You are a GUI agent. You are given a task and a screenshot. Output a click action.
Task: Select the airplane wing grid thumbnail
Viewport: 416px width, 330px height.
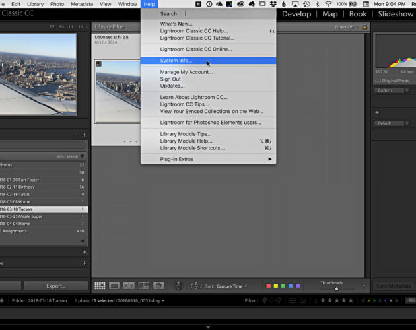pos(118,92)
